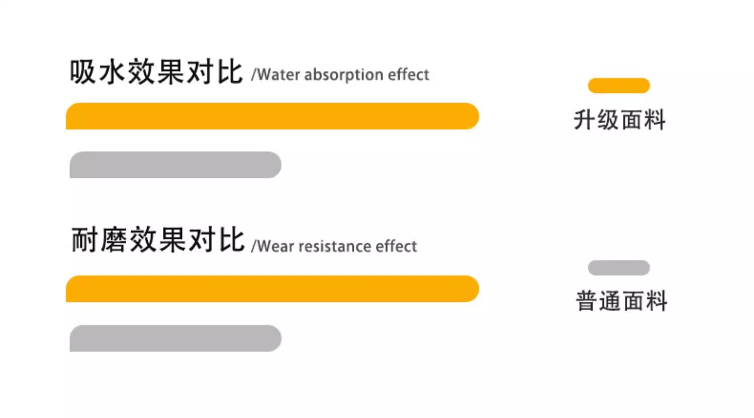
Task: Click the character 吸 in first heading
Action: coord(82,72)
